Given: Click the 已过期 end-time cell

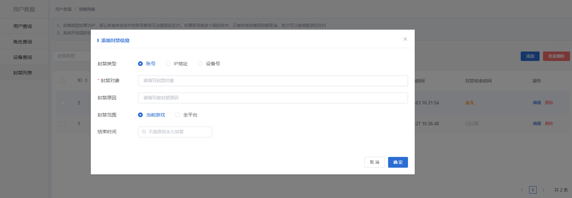Looking at the screenshot, I should click(472, 124).
